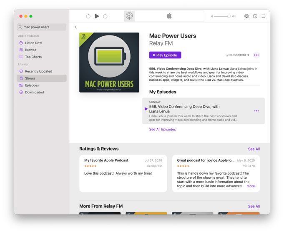Image resolution: width=284 pixels, height=233 pixels.
Task: Click the five-star rating by sizemoresr
Action: point(90,166)
